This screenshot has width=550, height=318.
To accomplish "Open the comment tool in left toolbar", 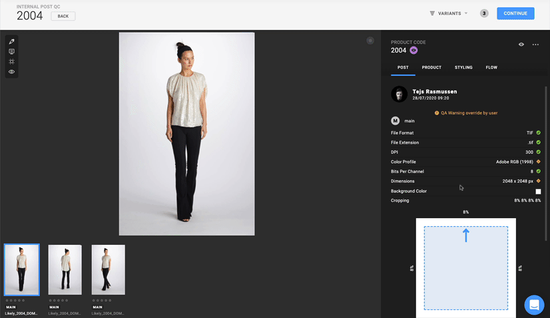I will pos(11,51).
